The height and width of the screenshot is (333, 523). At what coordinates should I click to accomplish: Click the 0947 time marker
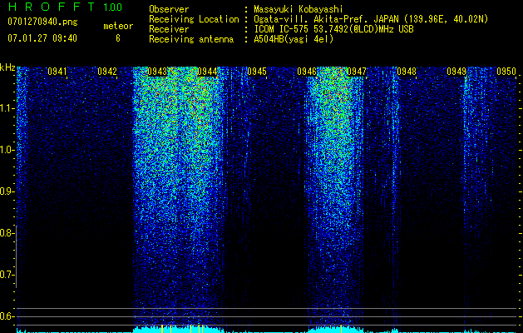pos(357,72)
